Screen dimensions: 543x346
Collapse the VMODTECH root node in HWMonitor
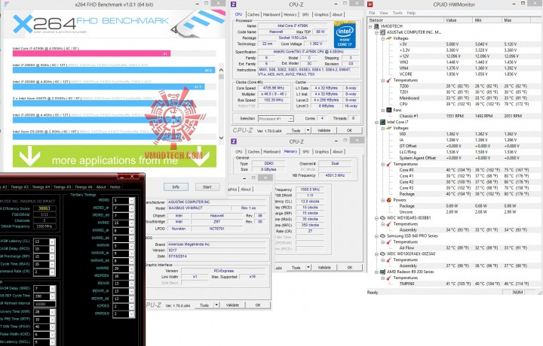point(370,26)
